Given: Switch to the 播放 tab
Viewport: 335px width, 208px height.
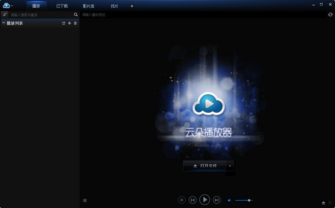Looking at the screenshot, I should (36, 6).
